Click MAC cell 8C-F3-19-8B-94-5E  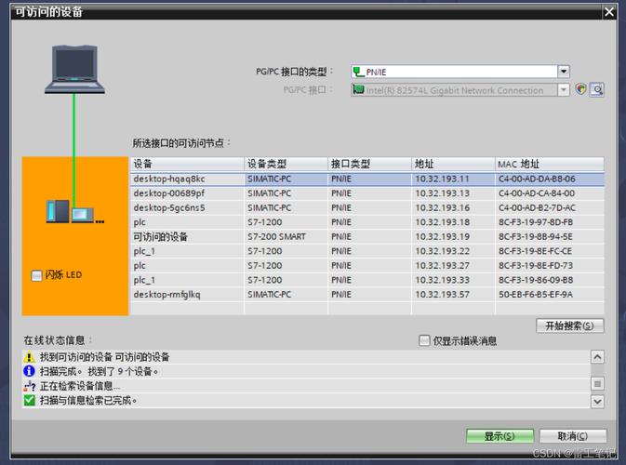click(x=550, y=237)
